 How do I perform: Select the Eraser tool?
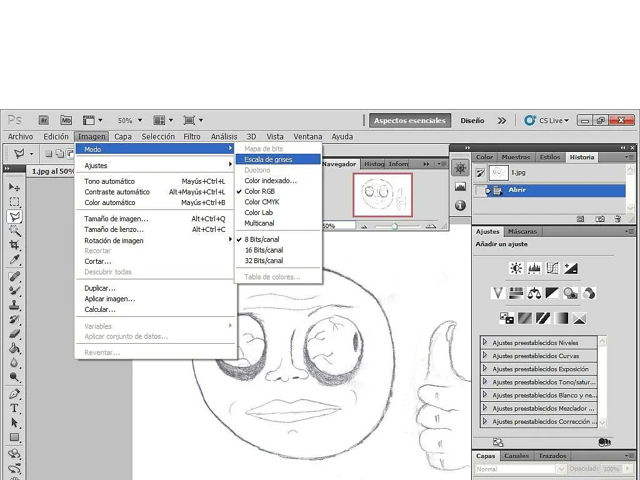(x=14, y=334)
